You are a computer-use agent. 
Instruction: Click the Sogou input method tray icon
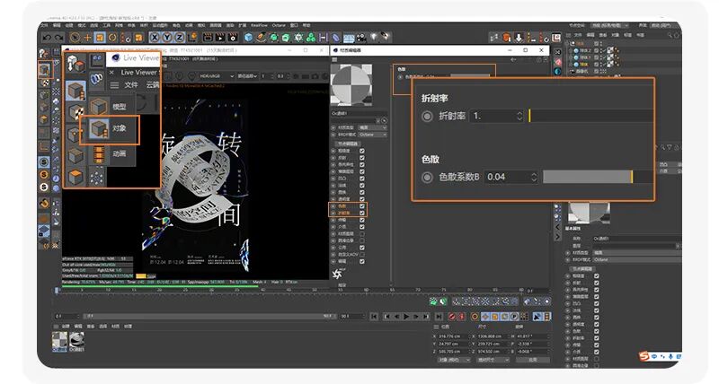(x=644, y=356)
